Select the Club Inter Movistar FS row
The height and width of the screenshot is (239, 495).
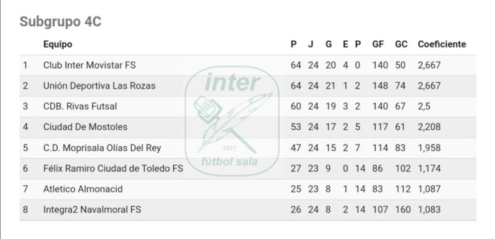[x=248, y=65]
